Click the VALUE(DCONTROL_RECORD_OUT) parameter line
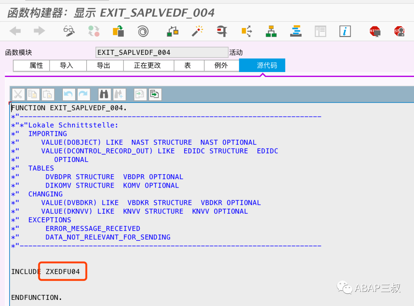 click(x=145, y=151)
